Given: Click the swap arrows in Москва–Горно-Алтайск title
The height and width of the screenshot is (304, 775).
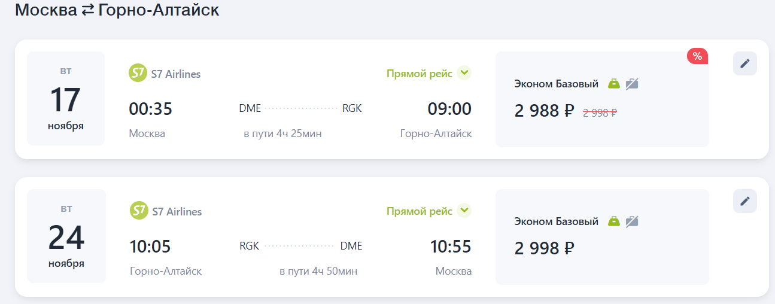Looking at the screenshot, I should (x=88, y=10).
